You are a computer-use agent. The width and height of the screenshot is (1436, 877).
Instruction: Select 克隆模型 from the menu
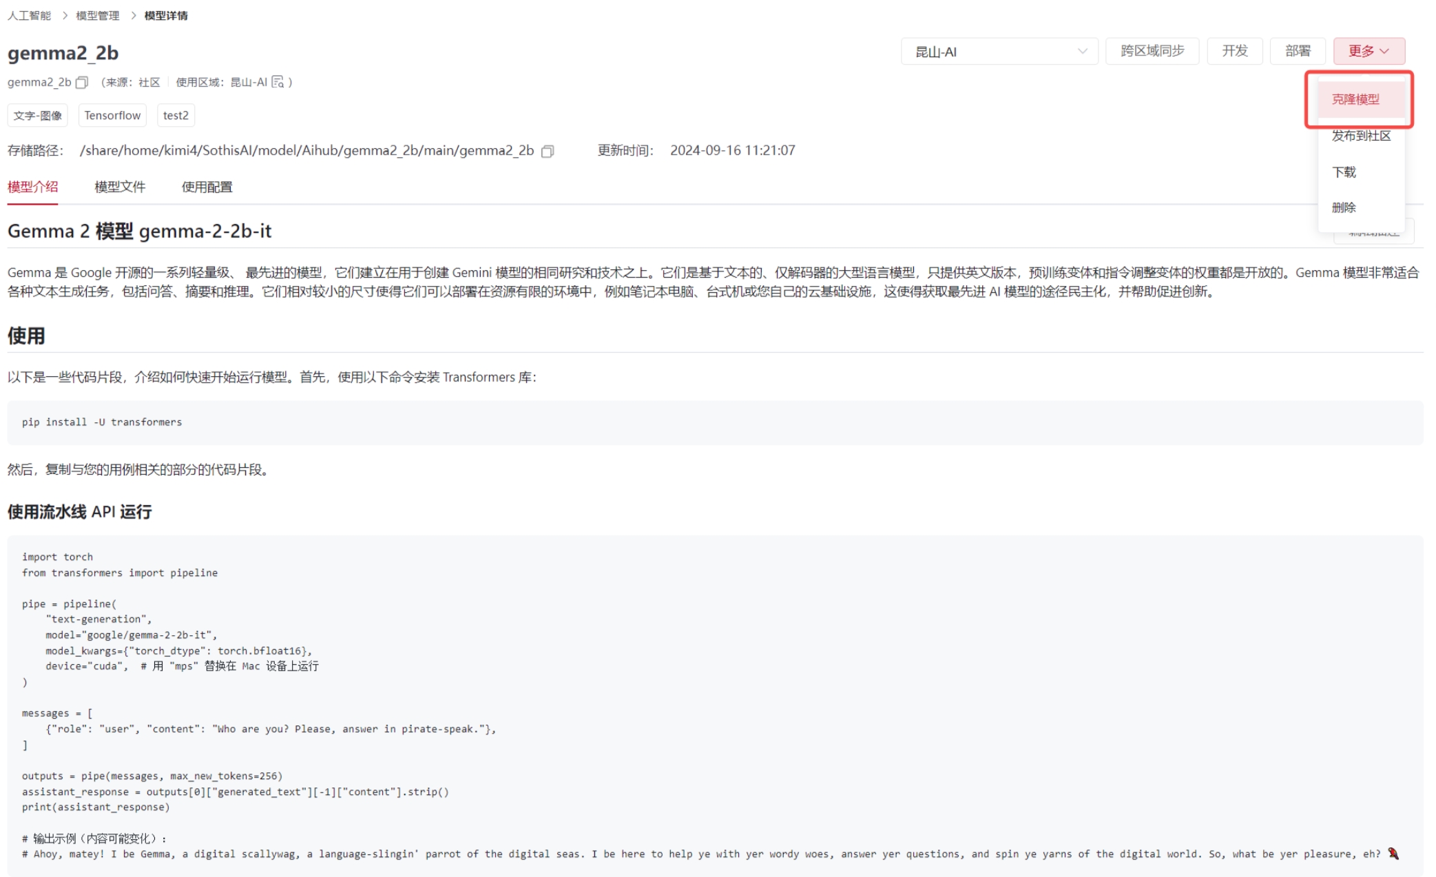click(x=1355, y=99)
